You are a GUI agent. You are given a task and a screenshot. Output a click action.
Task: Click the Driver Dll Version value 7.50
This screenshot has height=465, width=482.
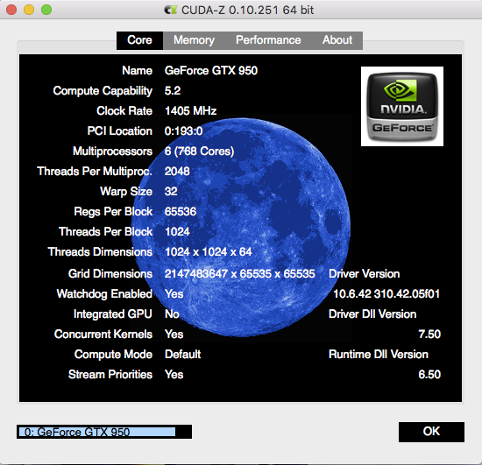[x=429, y=335]
